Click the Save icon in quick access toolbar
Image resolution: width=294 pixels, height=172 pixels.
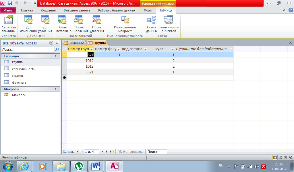(x=10, y=3)
